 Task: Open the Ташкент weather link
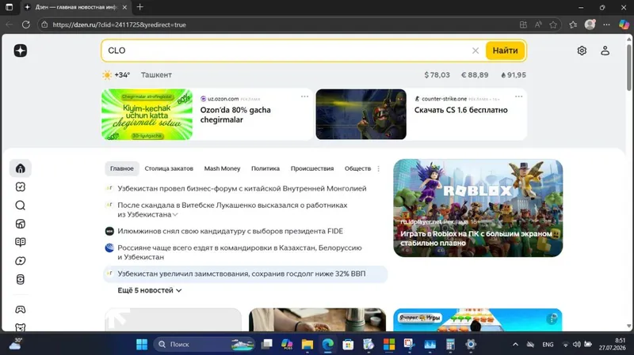[x=156, y=75]
